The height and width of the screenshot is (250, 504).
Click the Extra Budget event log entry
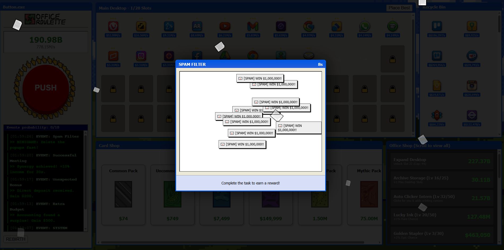(x=44, y=212)
